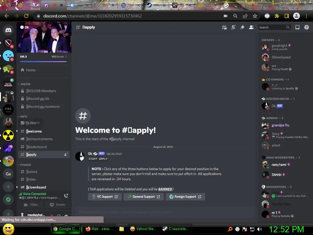Select the apply channel

pyautogui.click(x=44, y=155)
